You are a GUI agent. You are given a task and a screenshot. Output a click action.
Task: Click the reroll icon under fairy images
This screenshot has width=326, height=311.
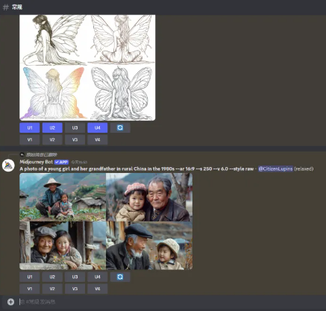pos(120,128)
